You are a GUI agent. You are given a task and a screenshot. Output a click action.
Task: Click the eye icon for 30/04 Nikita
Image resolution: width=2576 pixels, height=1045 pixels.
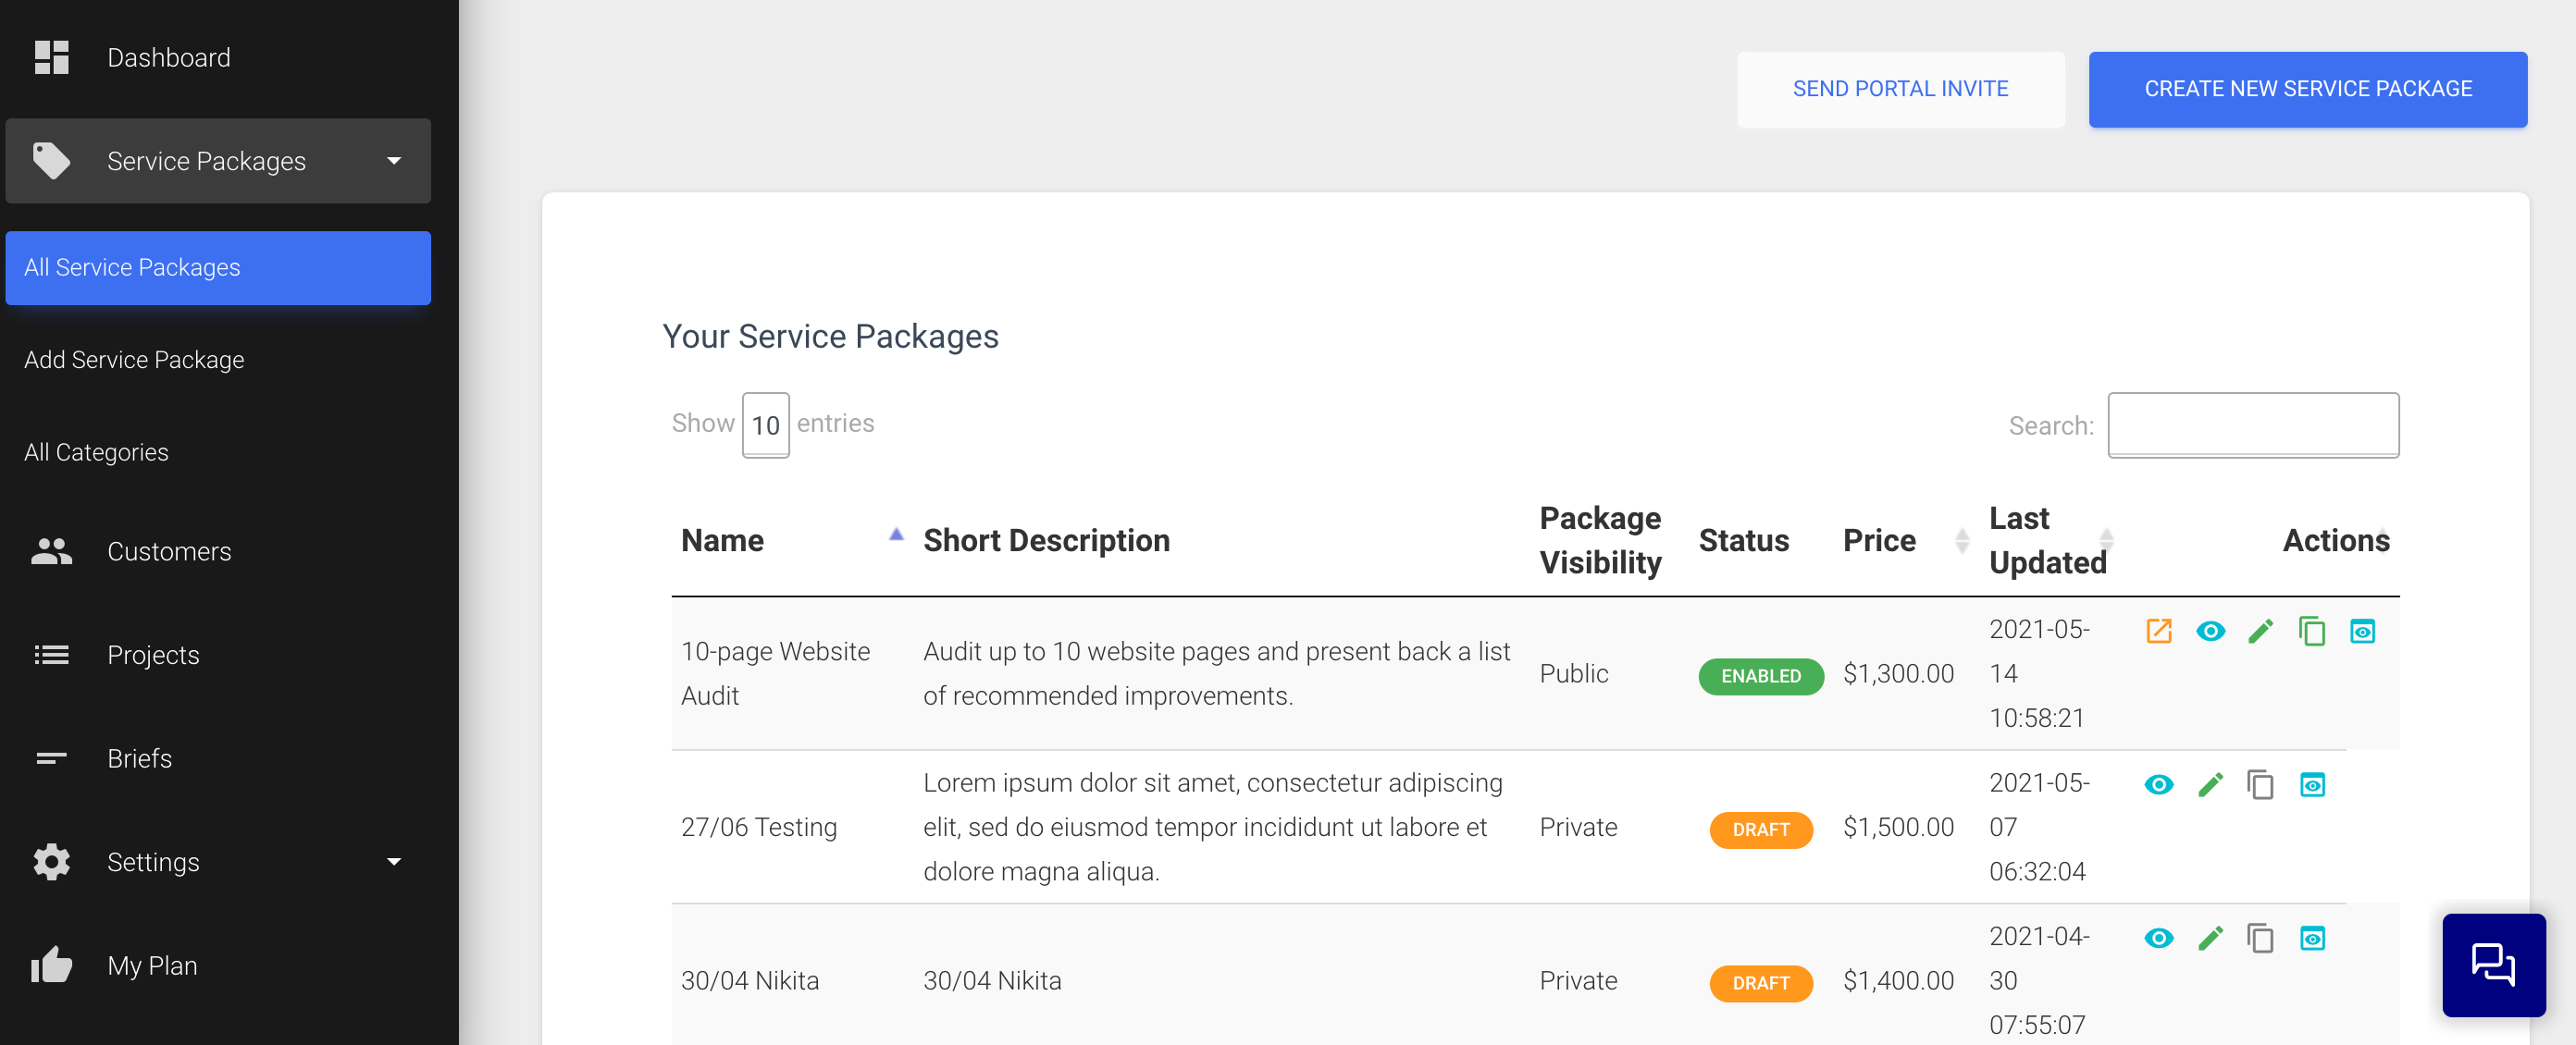click(x=2158, y=938)
